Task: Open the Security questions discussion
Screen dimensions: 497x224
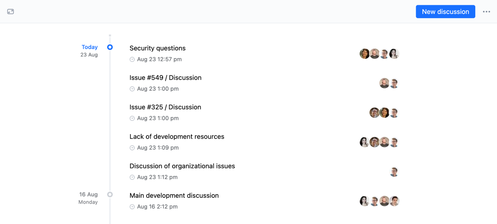Action: click(x=157, y=48)
